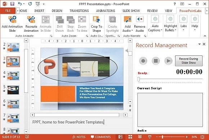Stop the recording with the square stop button

pos(156,61)
